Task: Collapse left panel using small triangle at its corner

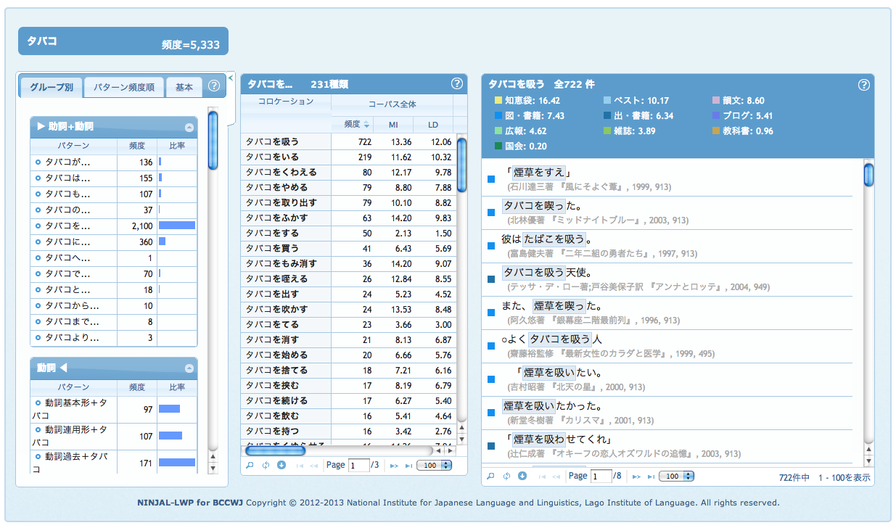Action: pyautogui.click(x=231, y=77)
